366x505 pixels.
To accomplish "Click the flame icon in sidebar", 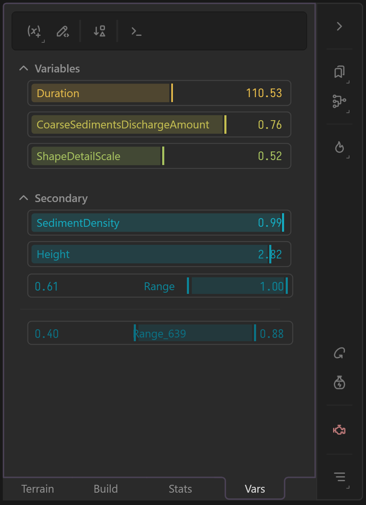I will [339, 147].
